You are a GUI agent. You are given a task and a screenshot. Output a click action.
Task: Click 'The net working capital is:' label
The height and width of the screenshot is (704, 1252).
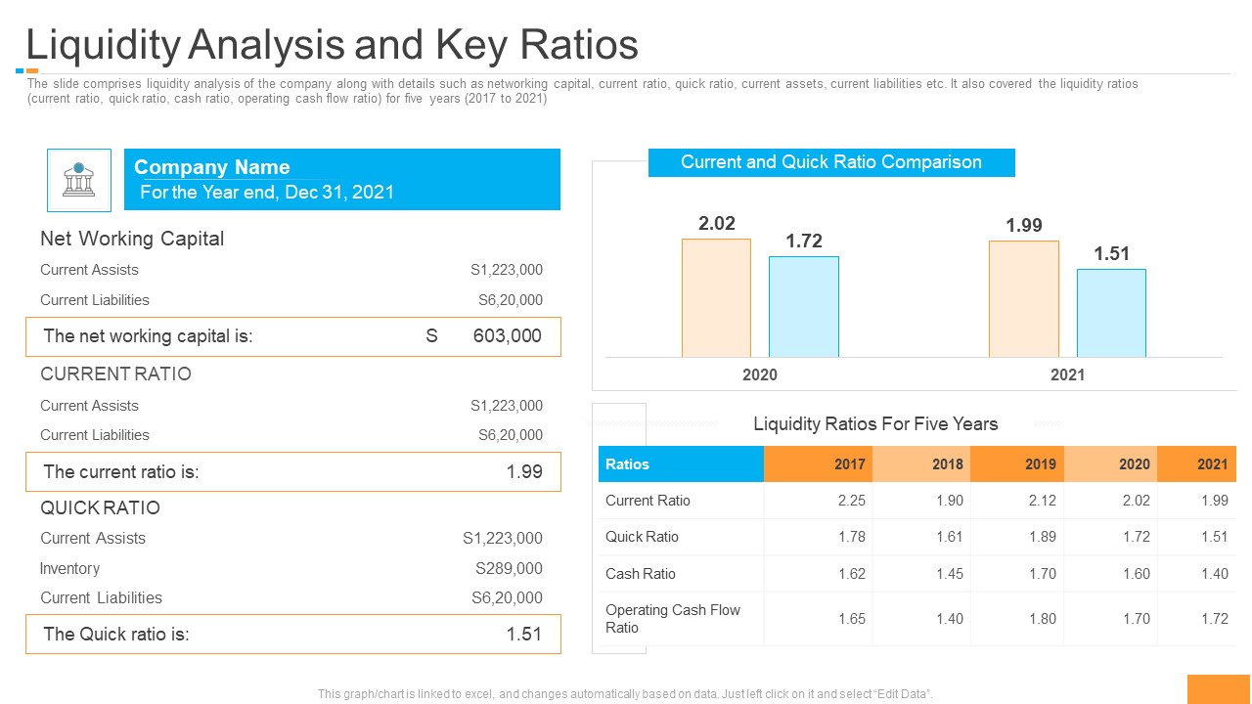(149, 336)
